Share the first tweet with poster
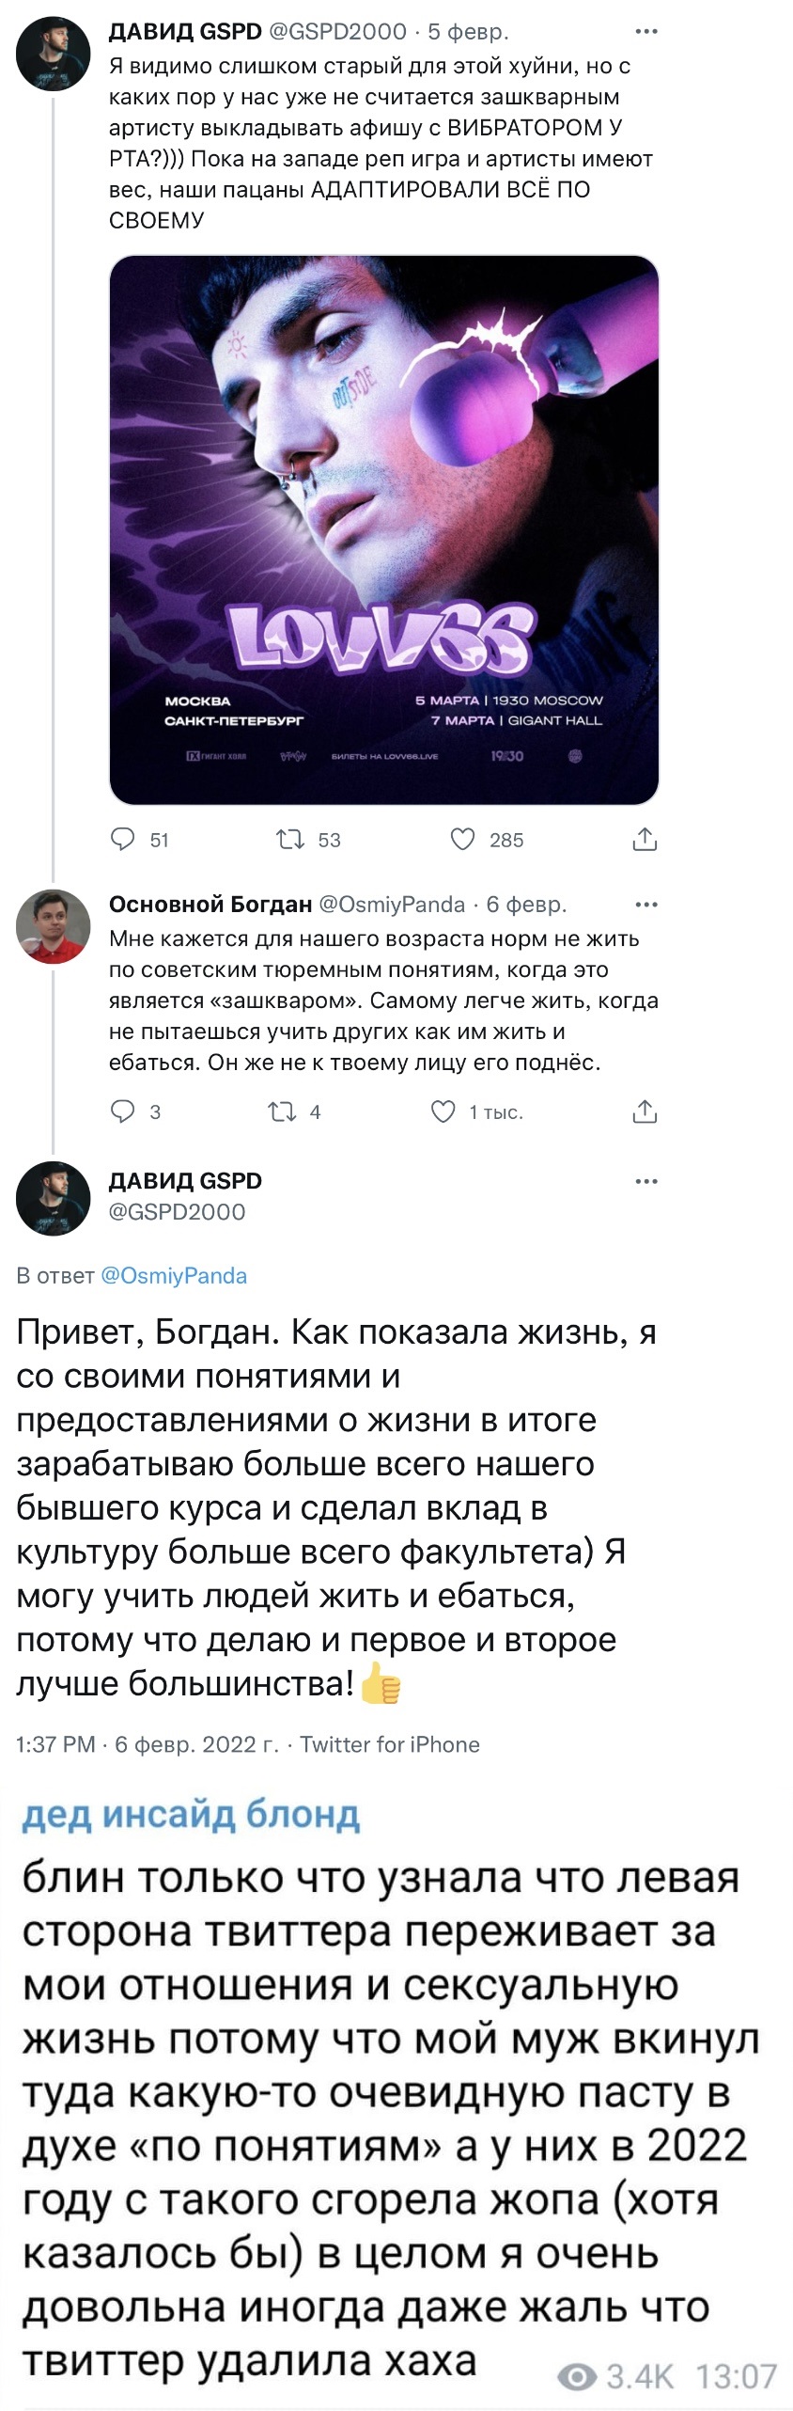Screen dimensions: 793x2411 tap(645, 839)
